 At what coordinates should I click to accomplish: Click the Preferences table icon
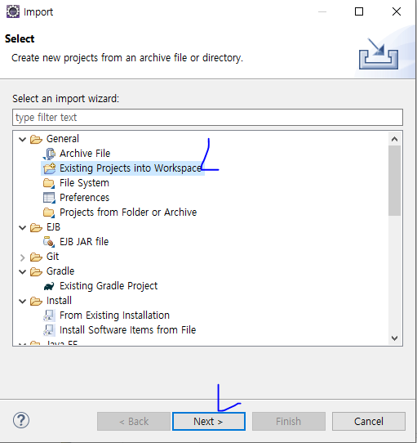click(x=49, y=198)
